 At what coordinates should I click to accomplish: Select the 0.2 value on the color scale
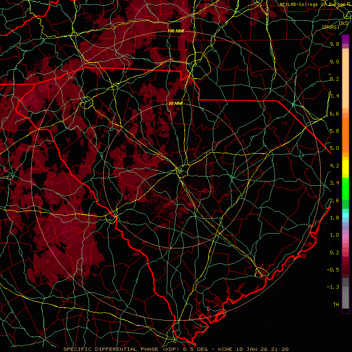tap(334, 253)
